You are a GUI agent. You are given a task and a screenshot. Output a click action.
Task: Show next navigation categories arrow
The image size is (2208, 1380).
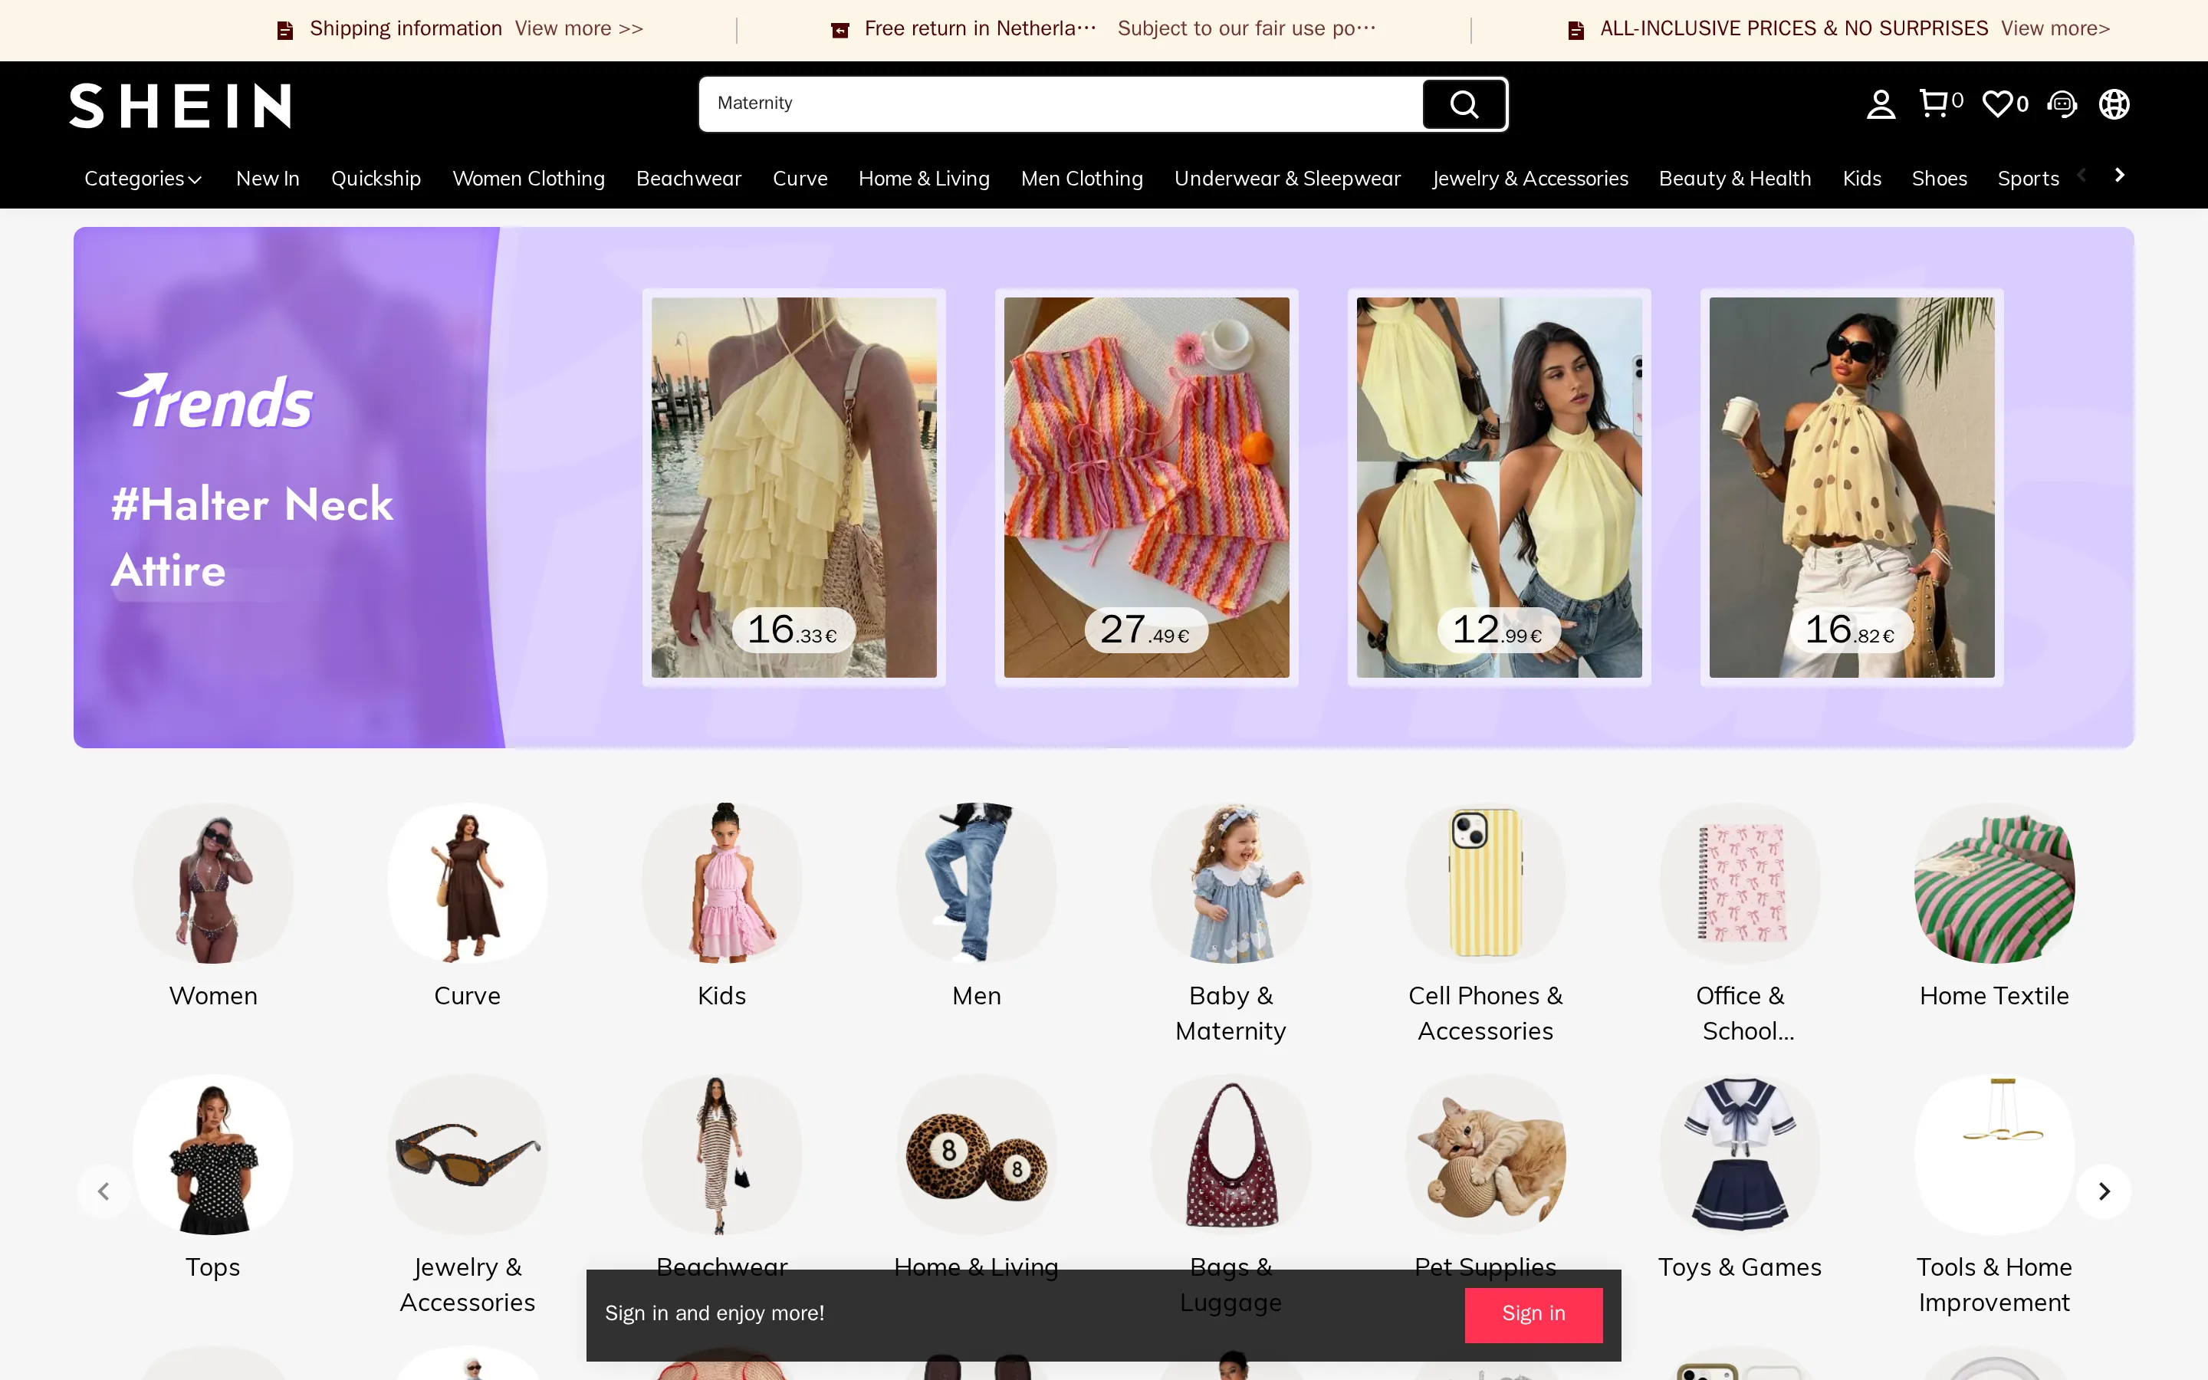pos(2121,176)
